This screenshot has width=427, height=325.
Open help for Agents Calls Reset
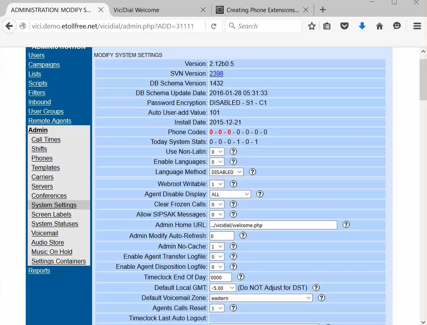pyautogui.click(x=233, y=308)
